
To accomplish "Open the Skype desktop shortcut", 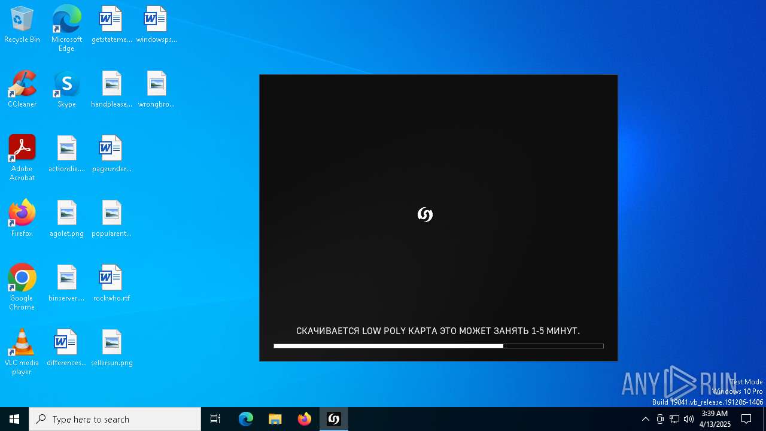I will [66, 90].
